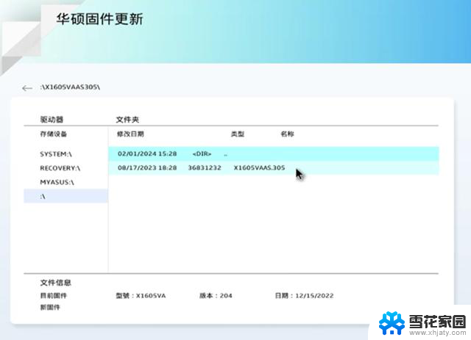
Task: Select the highlighted :\ drive entry
Action: point(65,196)
